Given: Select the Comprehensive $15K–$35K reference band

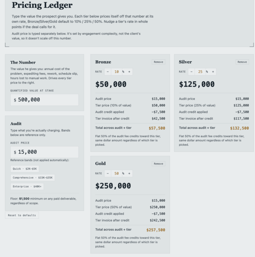Looking at the screenshot, I should point(33,178).
